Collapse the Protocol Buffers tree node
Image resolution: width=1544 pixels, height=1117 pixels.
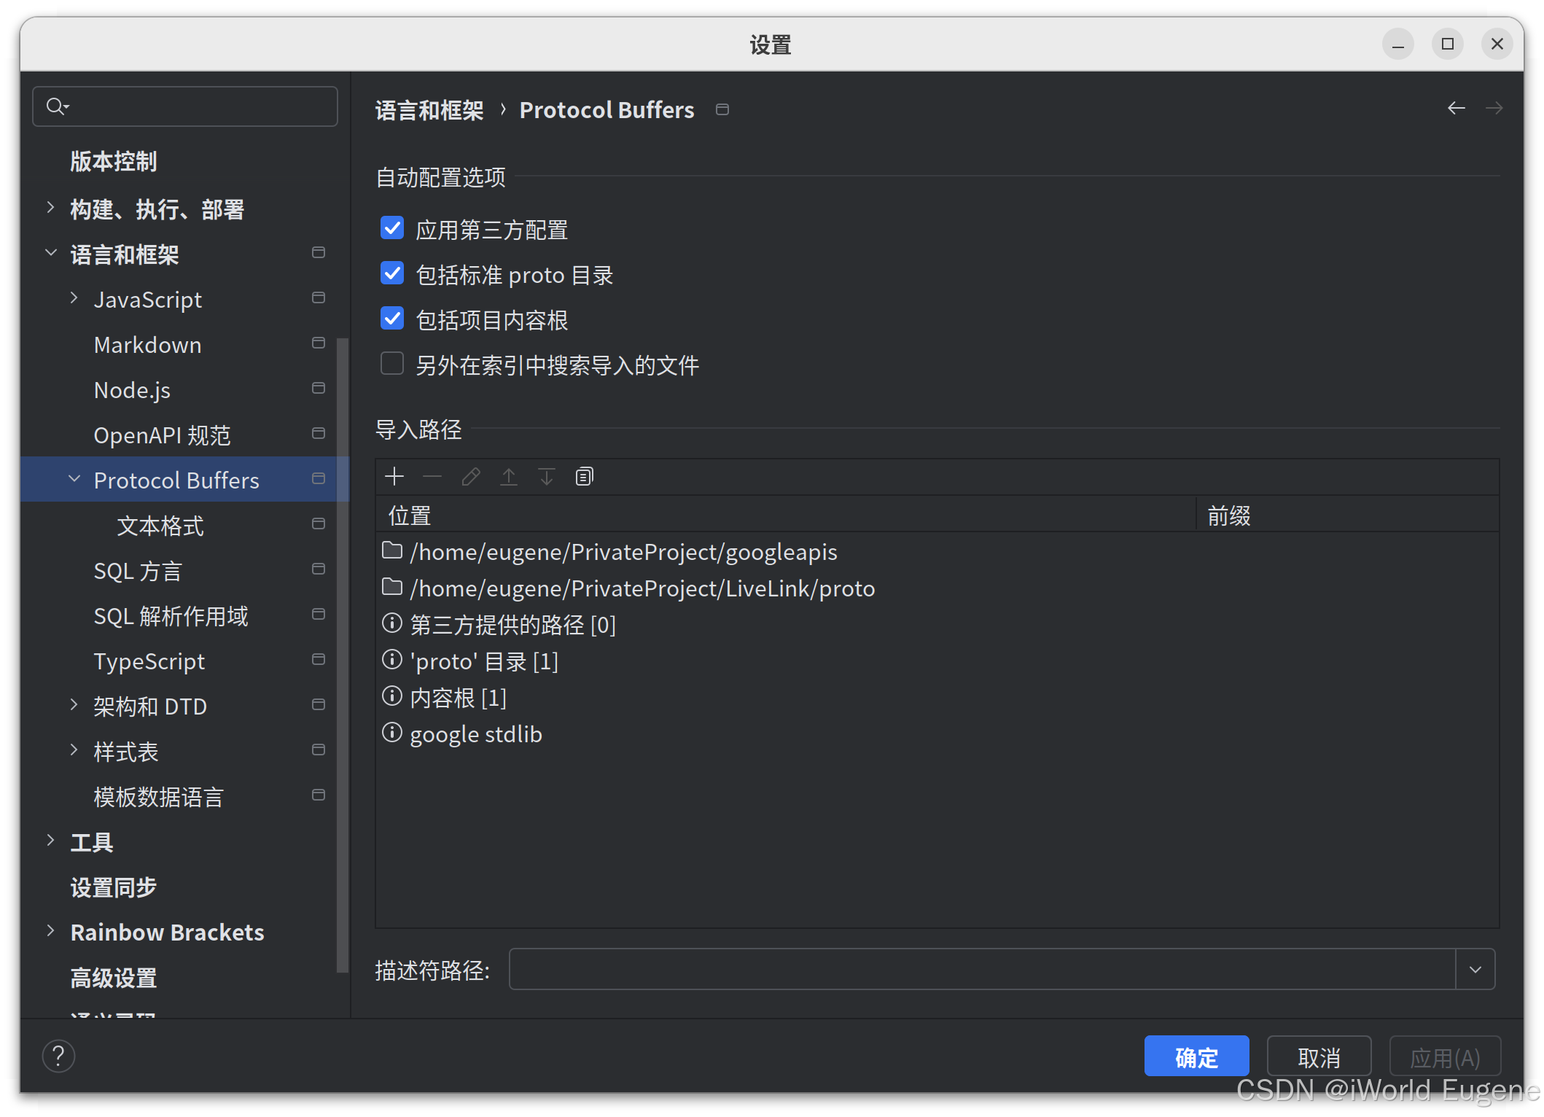(74, 478)
